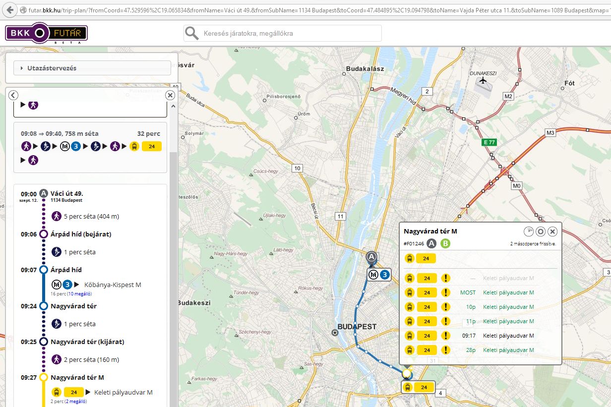The image size is (611, 407).
Task: Click the pin icon in stop popup
Action: (529, 232)
